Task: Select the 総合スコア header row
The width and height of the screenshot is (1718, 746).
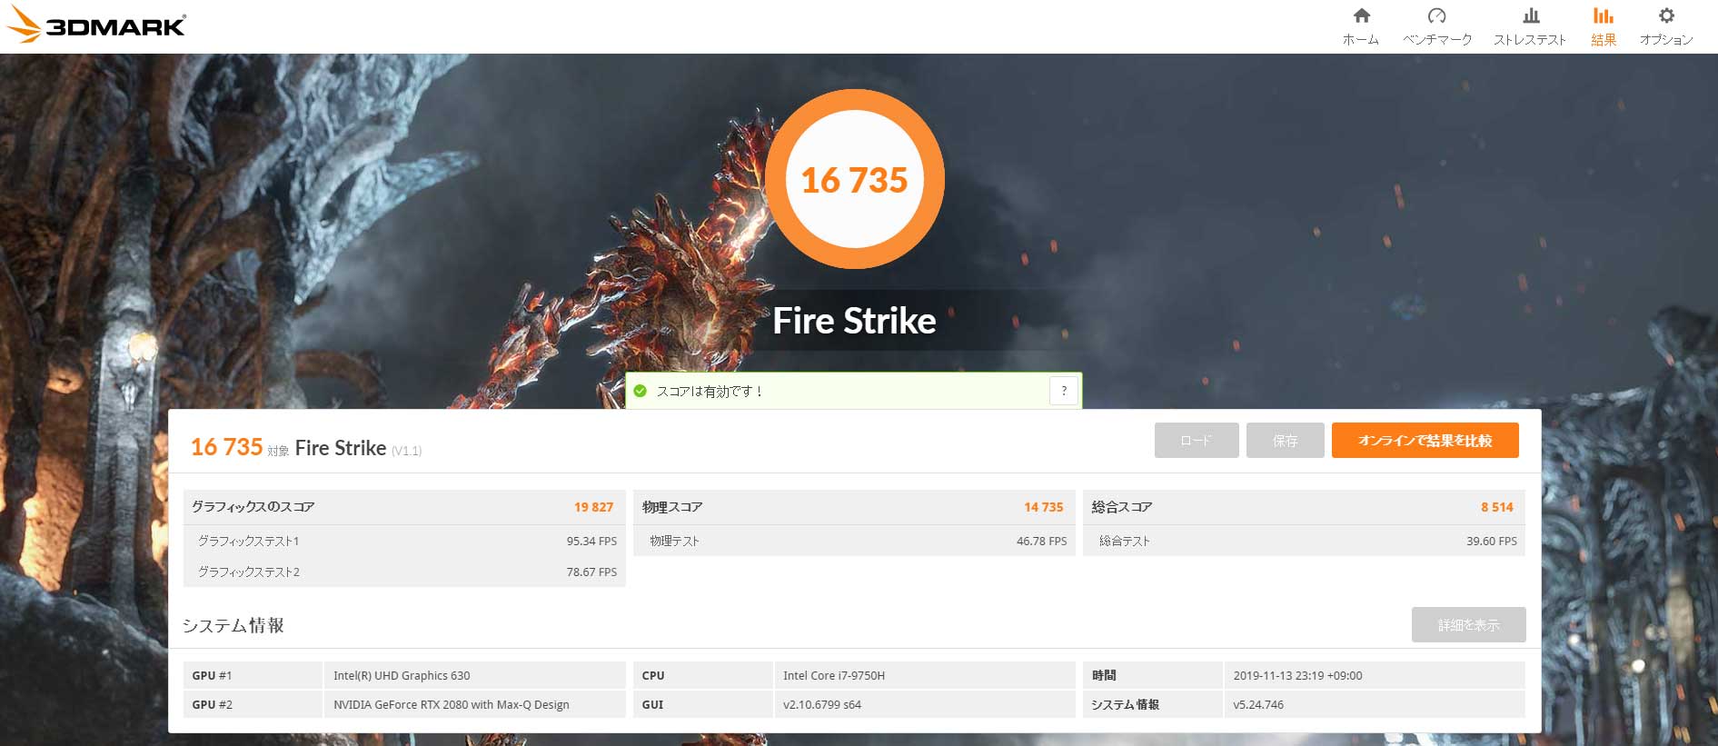Action: pyautogui.click(x=1304, y=507)
